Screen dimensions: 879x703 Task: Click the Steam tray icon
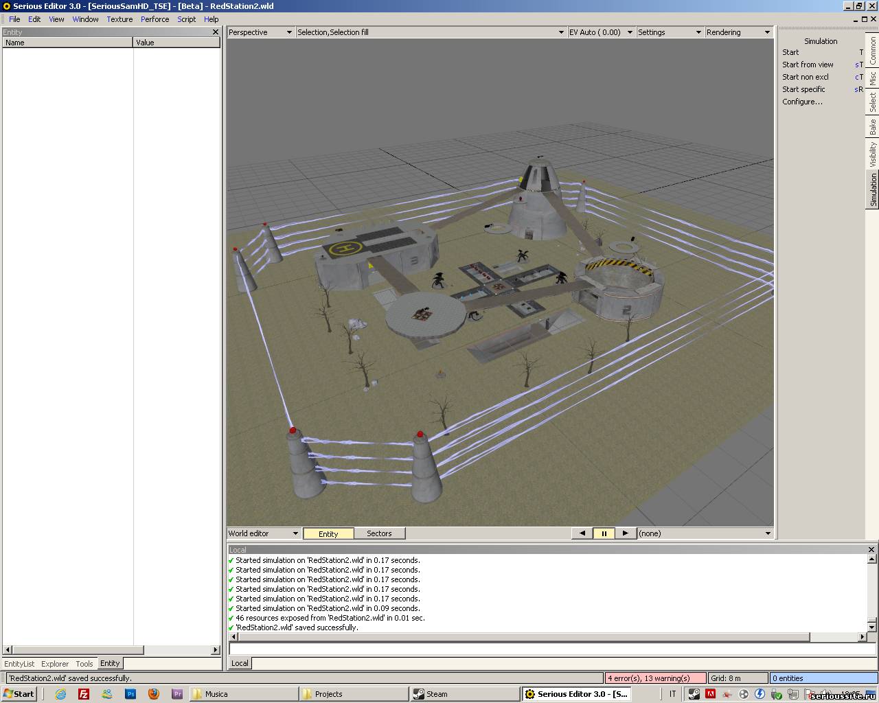(x=694, y=694)
